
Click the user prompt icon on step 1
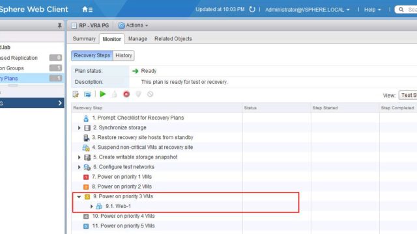[86, 118]
